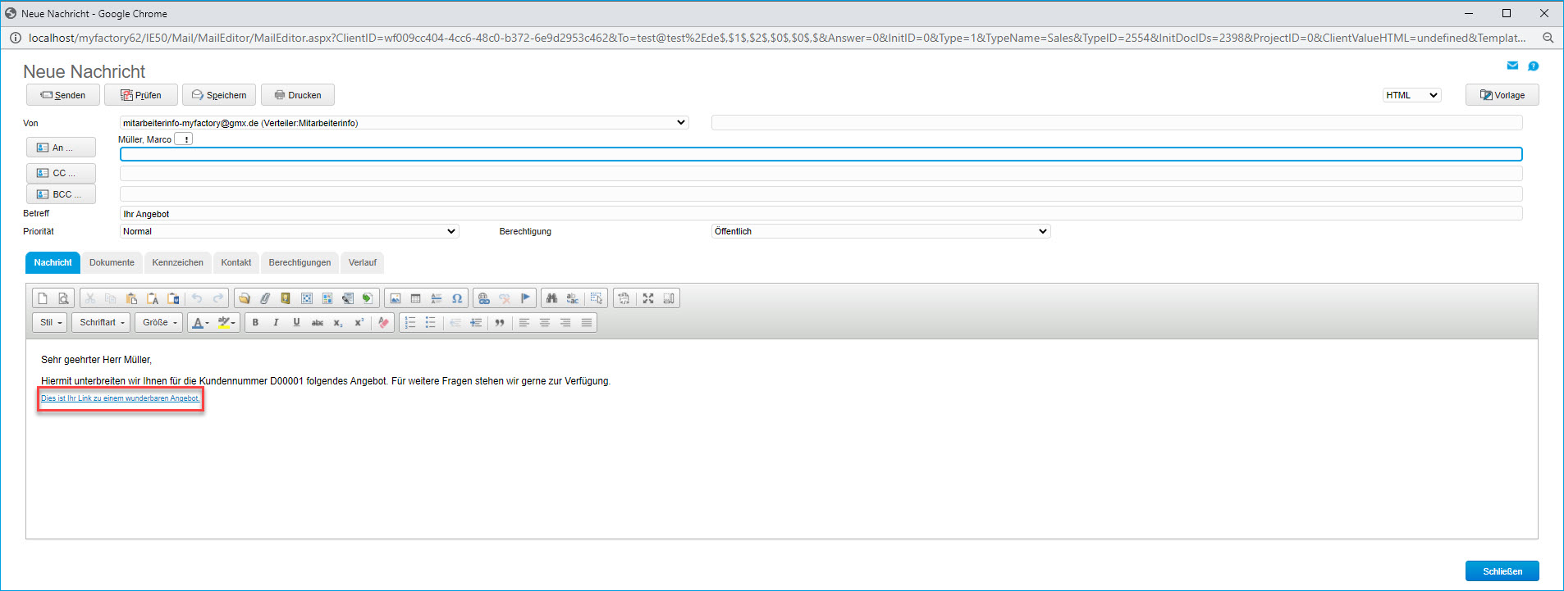Insert an anchor with flag icon
The height and width of the screenshot is (591, 1564).
click(x=525, y=298)
